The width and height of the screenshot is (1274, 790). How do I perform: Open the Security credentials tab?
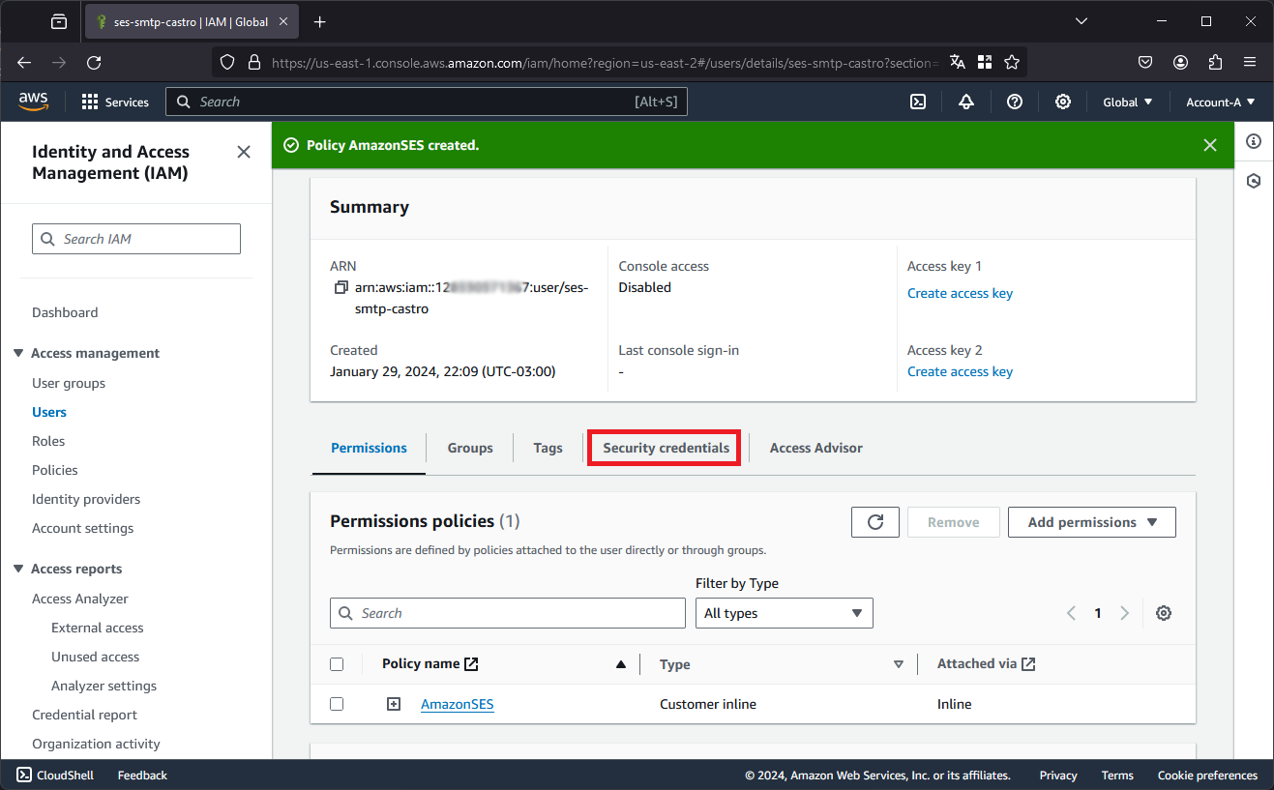(x=666, y=448)
